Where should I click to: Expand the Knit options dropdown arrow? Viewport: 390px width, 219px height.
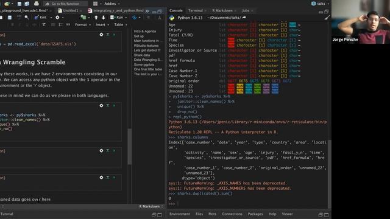pos(51,18)
